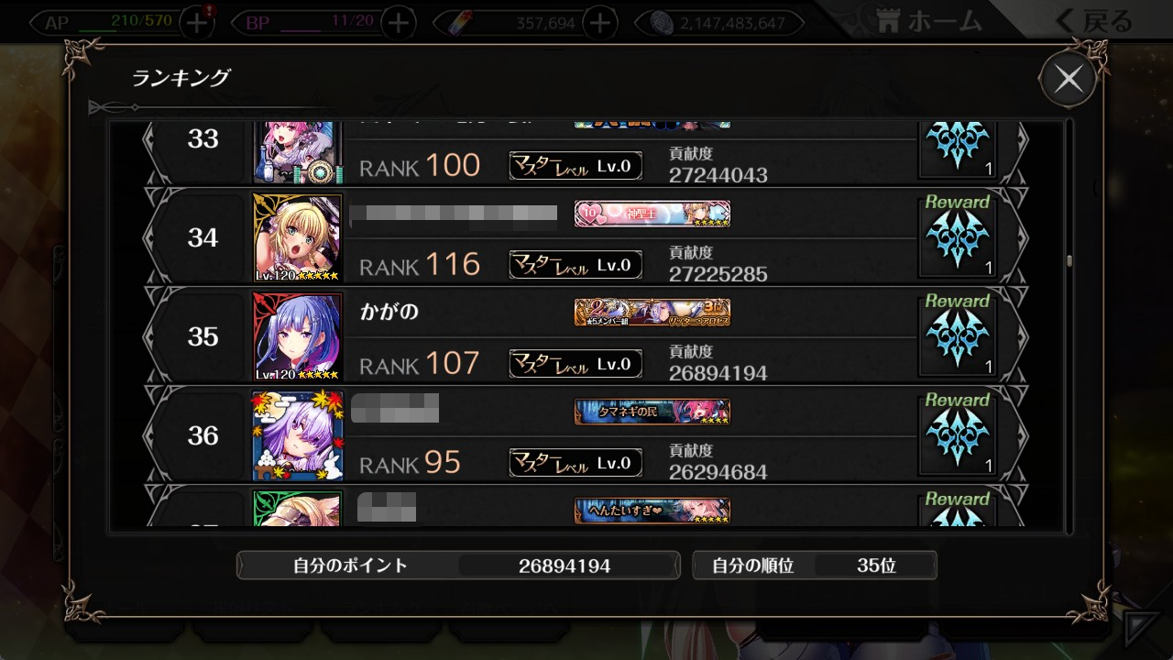The image size is (1173, 660).
Task: Tap the 自分のポイント value field
Action: (565, 566)
